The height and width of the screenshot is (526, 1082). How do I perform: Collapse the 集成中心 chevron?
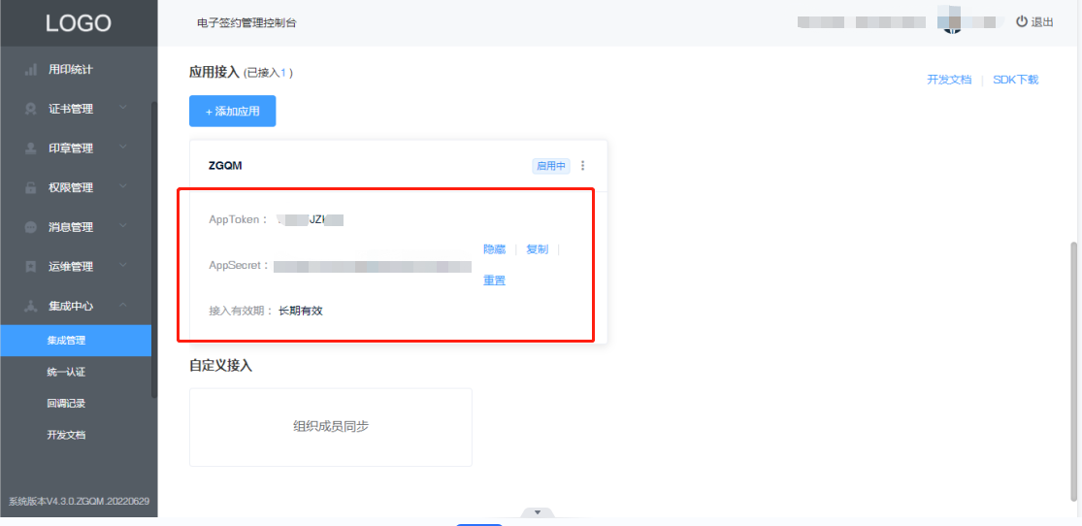point(123,305)
